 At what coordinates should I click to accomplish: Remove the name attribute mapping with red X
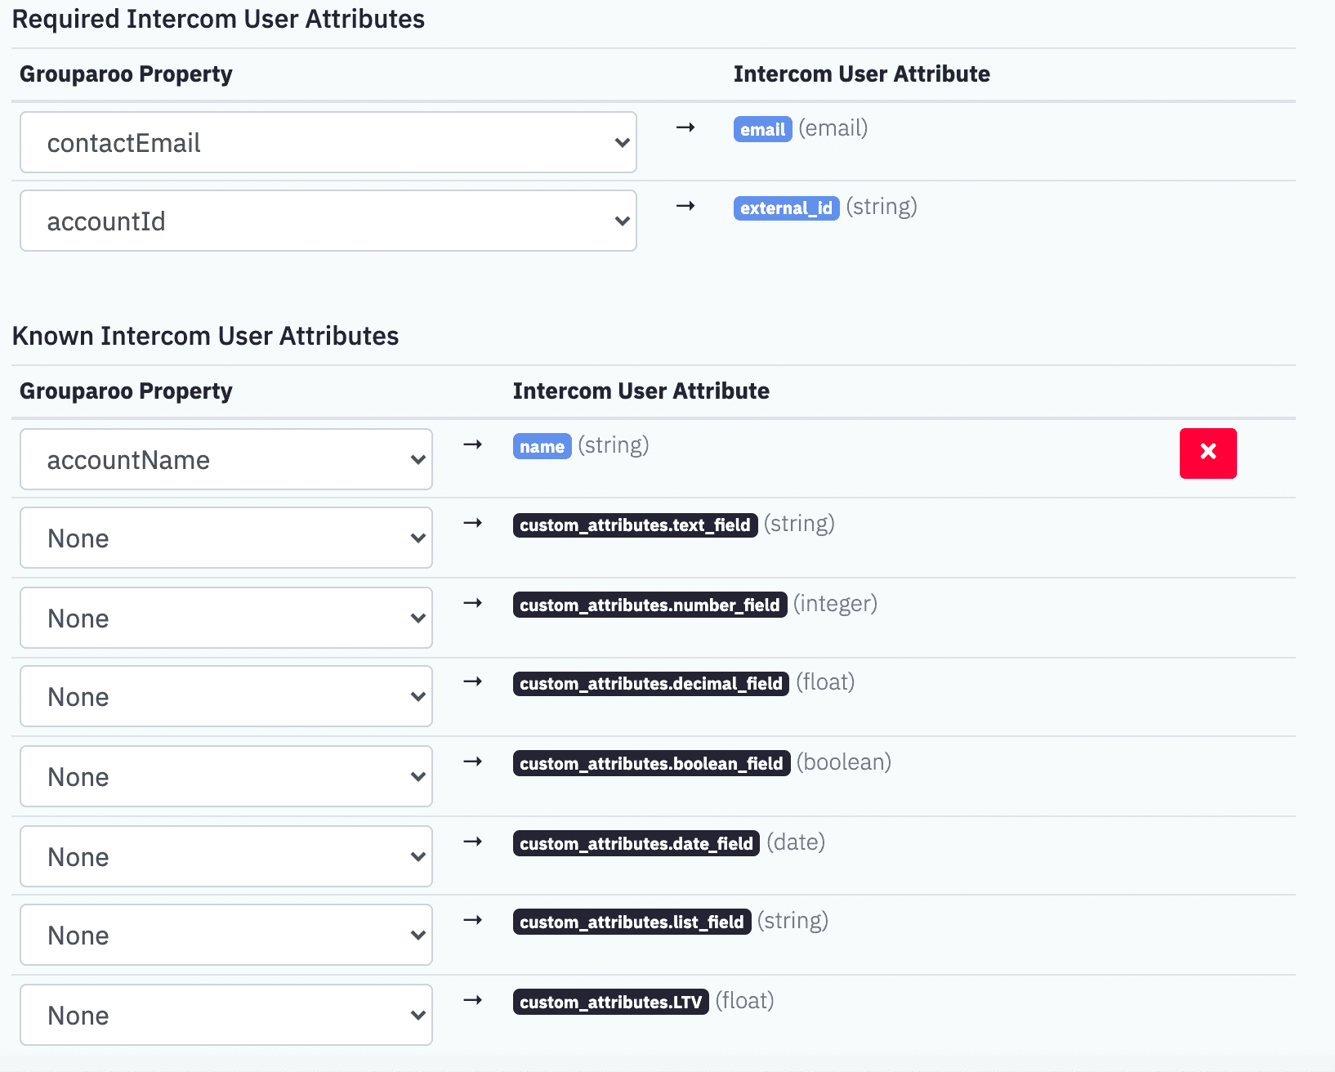click(x=1208, y=453)
